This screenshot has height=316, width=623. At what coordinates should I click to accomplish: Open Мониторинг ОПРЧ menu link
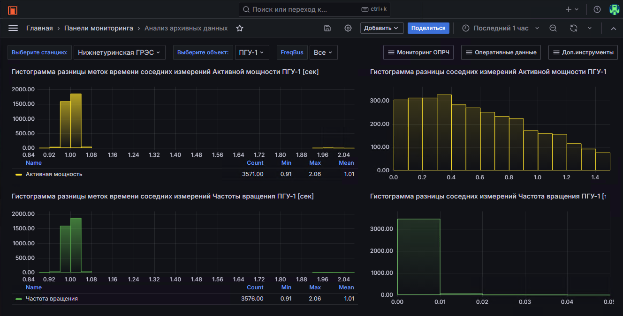tap(418, 52)
